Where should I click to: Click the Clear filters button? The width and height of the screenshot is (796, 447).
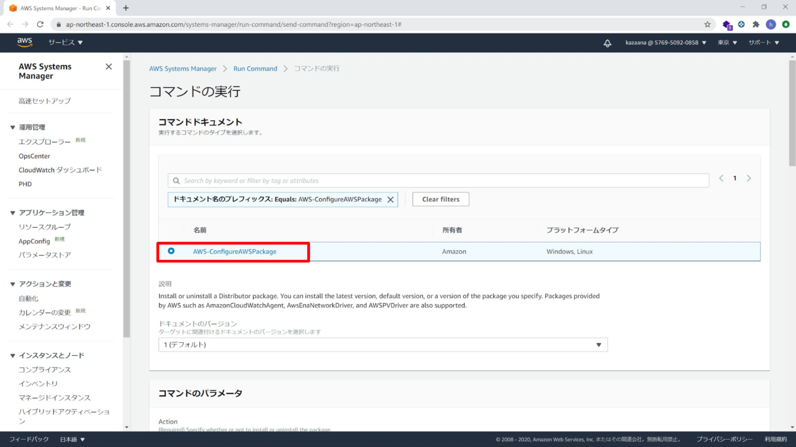pyautogui.click(x=440, y=199)
